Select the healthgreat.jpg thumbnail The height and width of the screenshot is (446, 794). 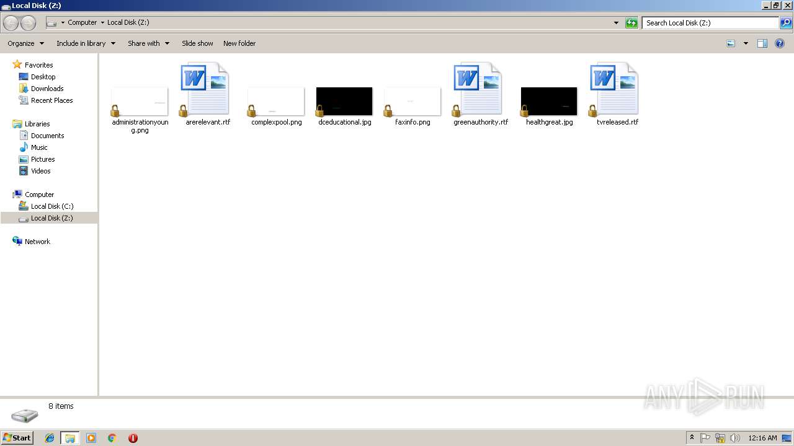pyautogui.click(x=549, y=102)
